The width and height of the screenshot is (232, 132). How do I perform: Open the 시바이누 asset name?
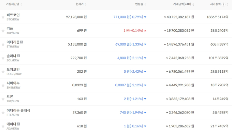pyautogui.click(x=13, y=83)
